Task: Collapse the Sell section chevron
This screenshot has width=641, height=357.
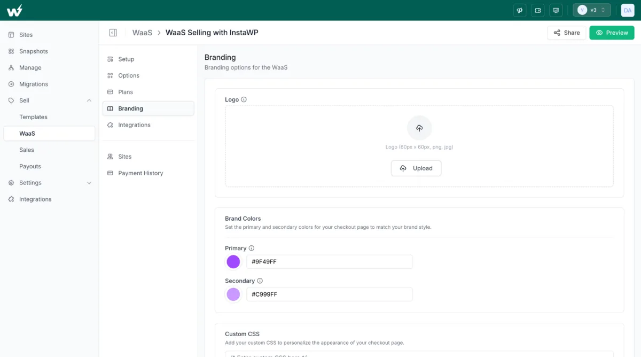Action: click(89, 100)
